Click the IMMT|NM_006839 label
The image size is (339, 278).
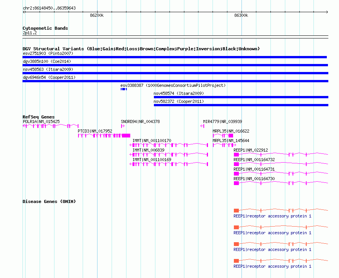click(x=148, y=150)
